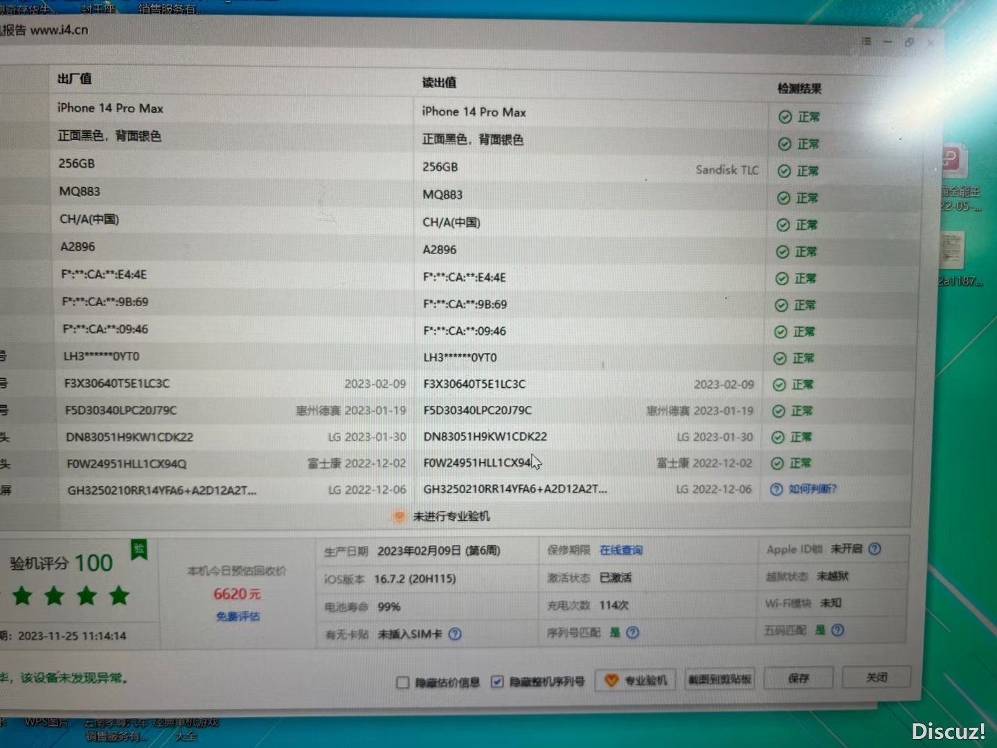Image resolution: width=997 pixels, height=748 pixels.
Task: Click the 正常 check icon in the A2896 row
Action: click(x=782, y=252)
